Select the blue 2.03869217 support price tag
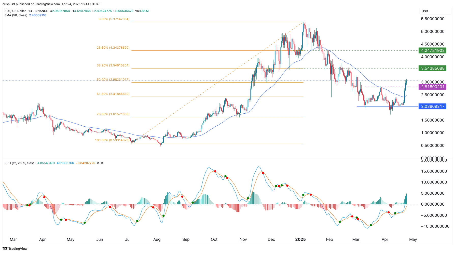The height and width of the screenshot is (253, 455). [432, 106]
